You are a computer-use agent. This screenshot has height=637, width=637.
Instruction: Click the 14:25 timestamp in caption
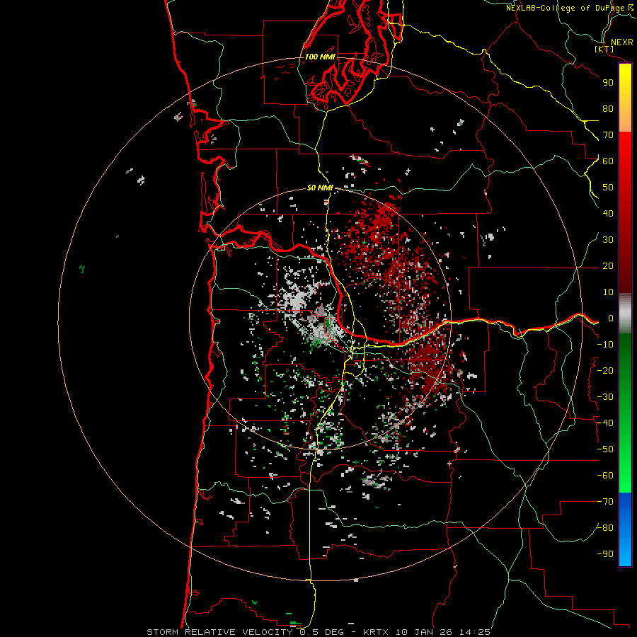point(475,632)
